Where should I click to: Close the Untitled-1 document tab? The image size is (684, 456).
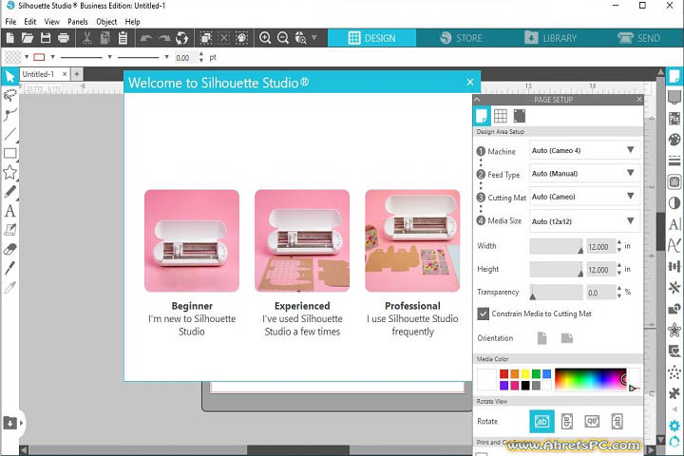pyautogui.click(x=65, y=74)
